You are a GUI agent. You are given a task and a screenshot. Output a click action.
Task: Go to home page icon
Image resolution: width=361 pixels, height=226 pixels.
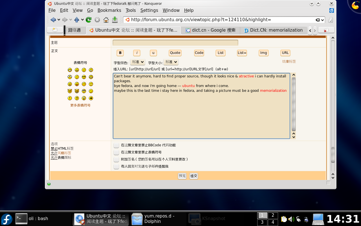[x=106, y=20]
